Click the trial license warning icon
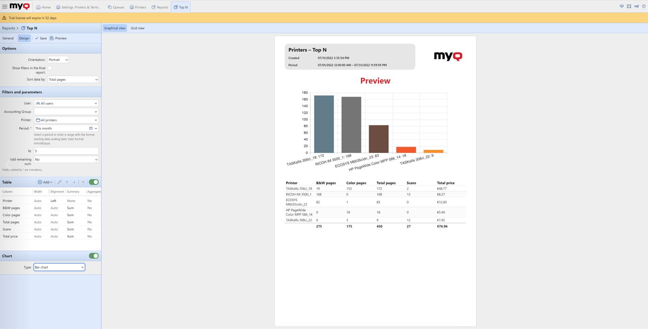Image resolution: width=648 pixels, height=329 pixels. 4,18
